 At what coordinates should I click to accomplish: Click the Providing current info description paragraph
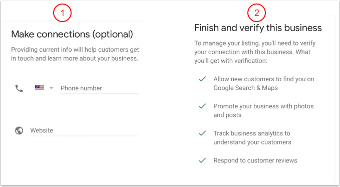click(x=75, y=54)
